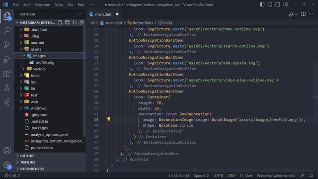Open the Extensions view
Image resolution: width=318 pixels, height=179 pixels.
pyautogui.click(x=7, y=74)
